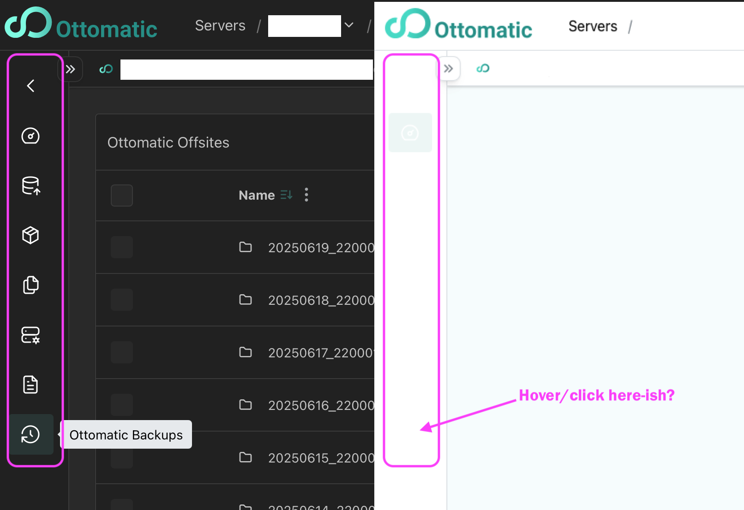The image size is (744, 510).
Task: Open the 20250618_22000 backup folder name
Action: pos(321,300)
